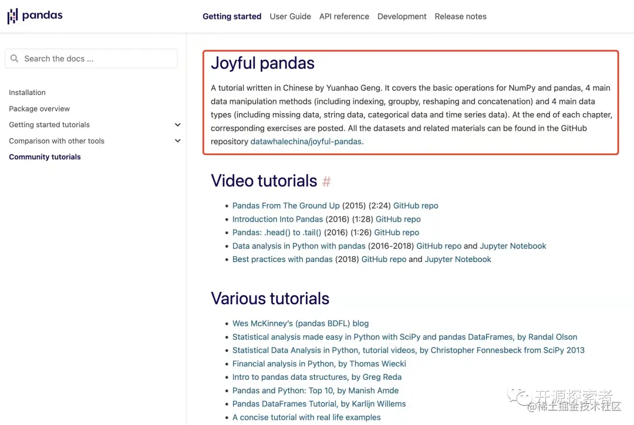
Task: Open the Release notes tab
Action: (461, 16)
